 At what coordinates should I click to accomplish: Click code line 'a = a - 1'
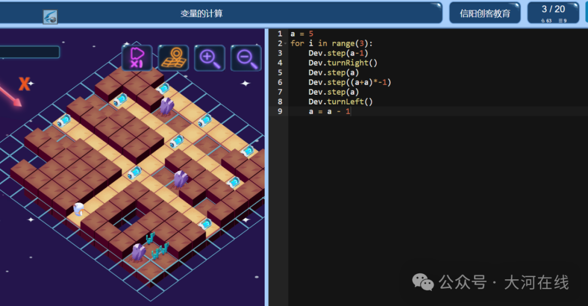[x=329, y=112]
